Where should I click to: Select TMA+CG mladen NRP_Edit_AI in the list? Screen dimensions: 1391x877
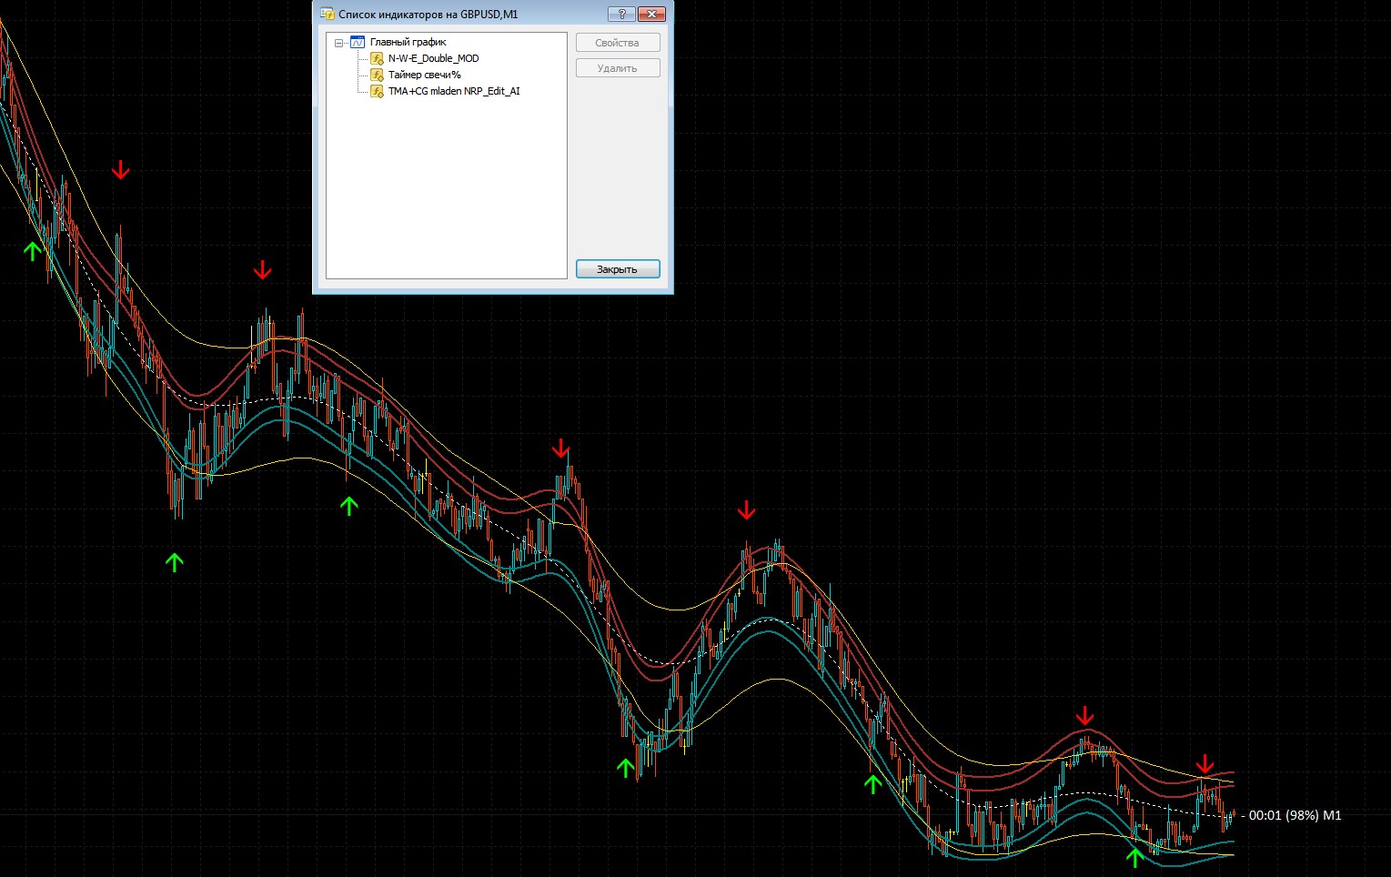tap(454, 91)
